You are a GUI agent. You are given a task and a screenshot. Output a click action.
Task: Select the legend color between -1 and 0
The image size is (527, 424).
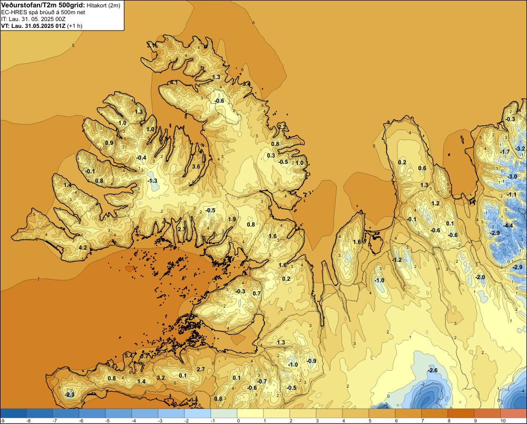224,413
